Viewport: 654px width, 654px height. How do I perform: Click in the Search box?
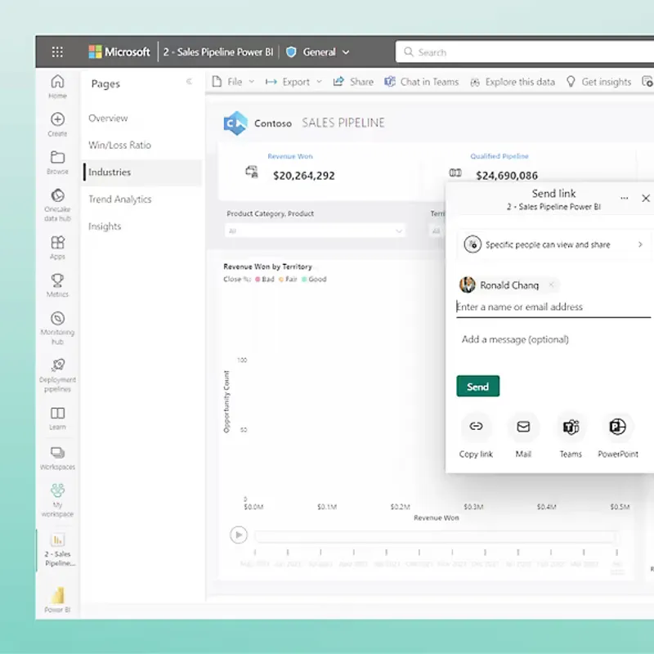[525, 52]
